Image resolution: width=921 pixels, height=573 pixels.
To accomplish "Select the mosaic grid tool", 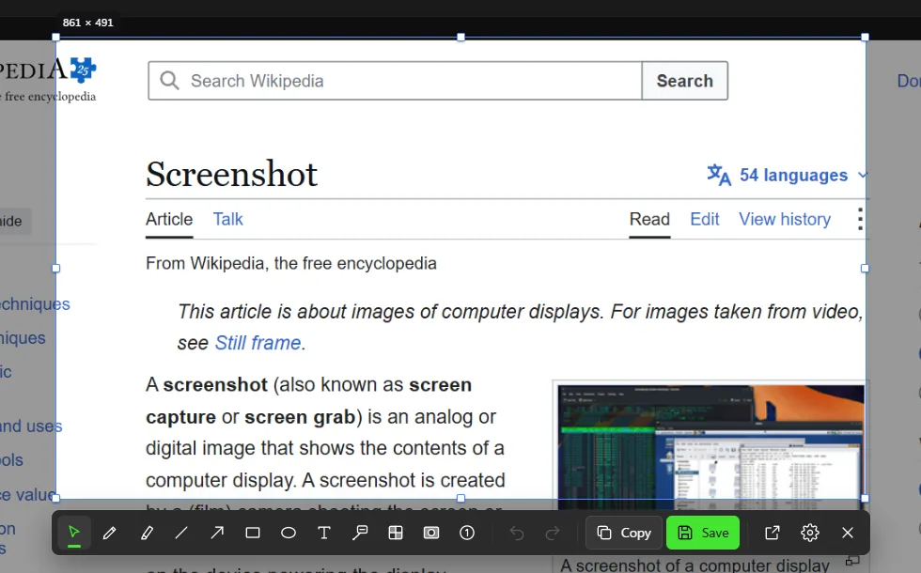I will click(396, 533).
